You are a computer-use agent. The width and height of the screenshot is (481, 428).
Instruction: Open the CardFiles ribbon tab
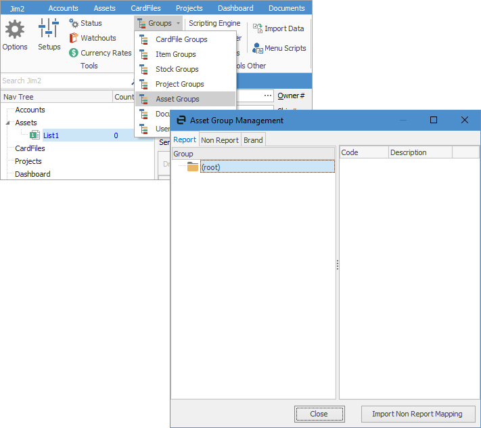(x=145, y=8)
